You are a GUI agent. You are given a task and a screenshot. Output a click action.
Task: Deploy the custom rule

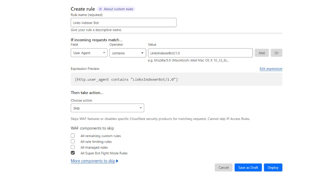(x=273, y=168)
